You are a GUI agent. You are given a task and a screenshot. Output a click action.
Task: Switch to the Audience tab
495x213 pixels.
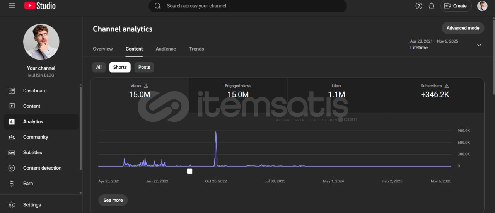(166, 49)
